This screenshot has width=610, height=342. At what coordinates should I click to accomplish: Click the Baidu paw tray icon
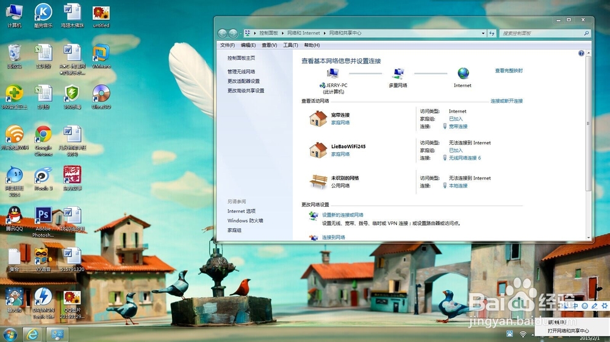pos(509,334)
